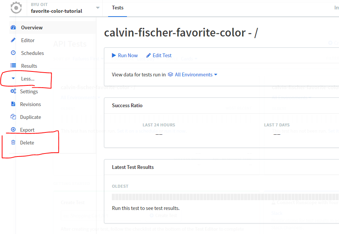The width and height of the screenshot is (339, 234).
Task: Select Overview in the sidebar
Action: 32,27
